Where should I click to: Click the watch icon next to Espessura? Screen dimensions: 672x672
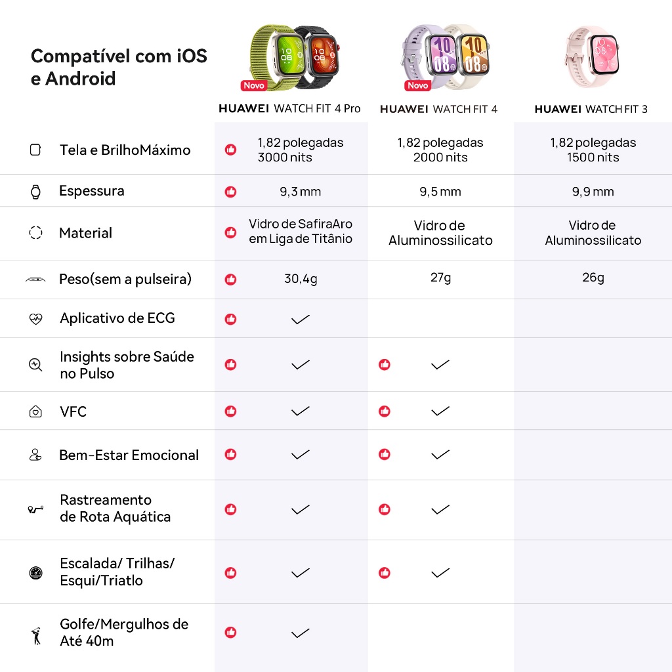point(35,191)
